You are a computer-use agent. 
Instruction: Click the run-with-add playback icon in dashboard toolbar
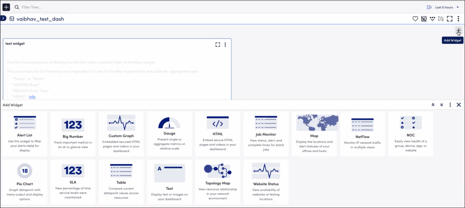click(x=441, y=19)
